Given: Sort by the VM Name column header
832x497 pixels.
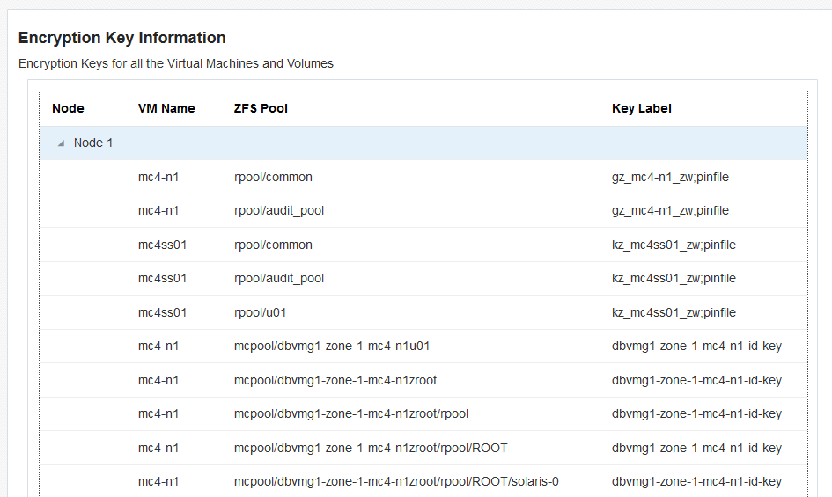Looking at the screenshot, I should (166, 108).
